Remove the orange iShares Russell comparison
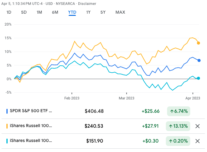The width and height of the screenshot is (207, 152). [x=197, y=126]
